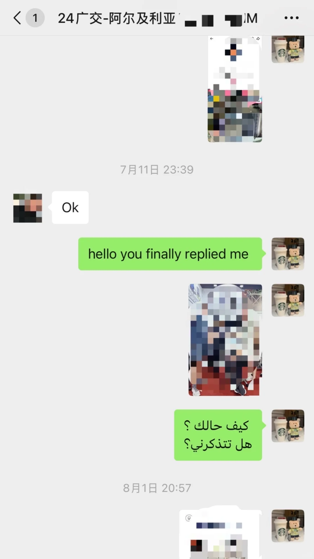Tap the small icon inside the bottom image card
Viewport: 314px width, 559px height.
(x=189, y=518)
